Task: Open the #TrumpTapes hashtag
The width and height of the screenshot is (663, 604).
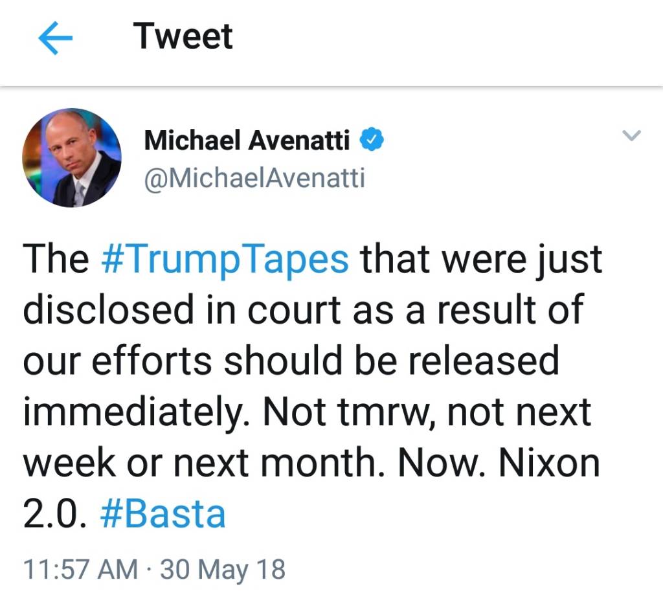Action: tap(225, 259)
